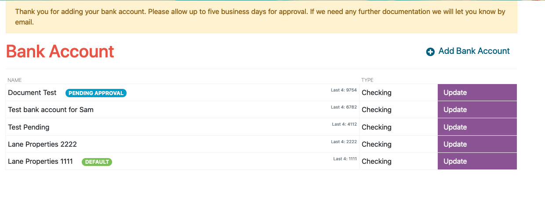This screenshot has width=545, height=222.
Task: Update the Document Test account
Action: click(x=477, y=92)
